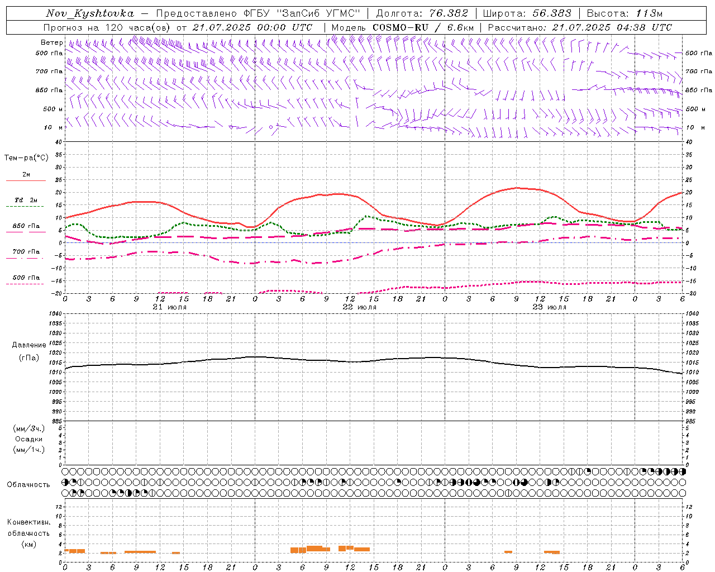This screenshot has height=572, width=715.
Task: Click the (мм/3ч.) precipitation unit label
Action: click(x=29, y=428)
